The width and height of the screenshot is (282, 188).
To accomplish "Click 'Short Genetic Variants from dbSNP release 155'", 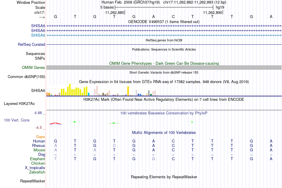I will click(x=164, y=72).
